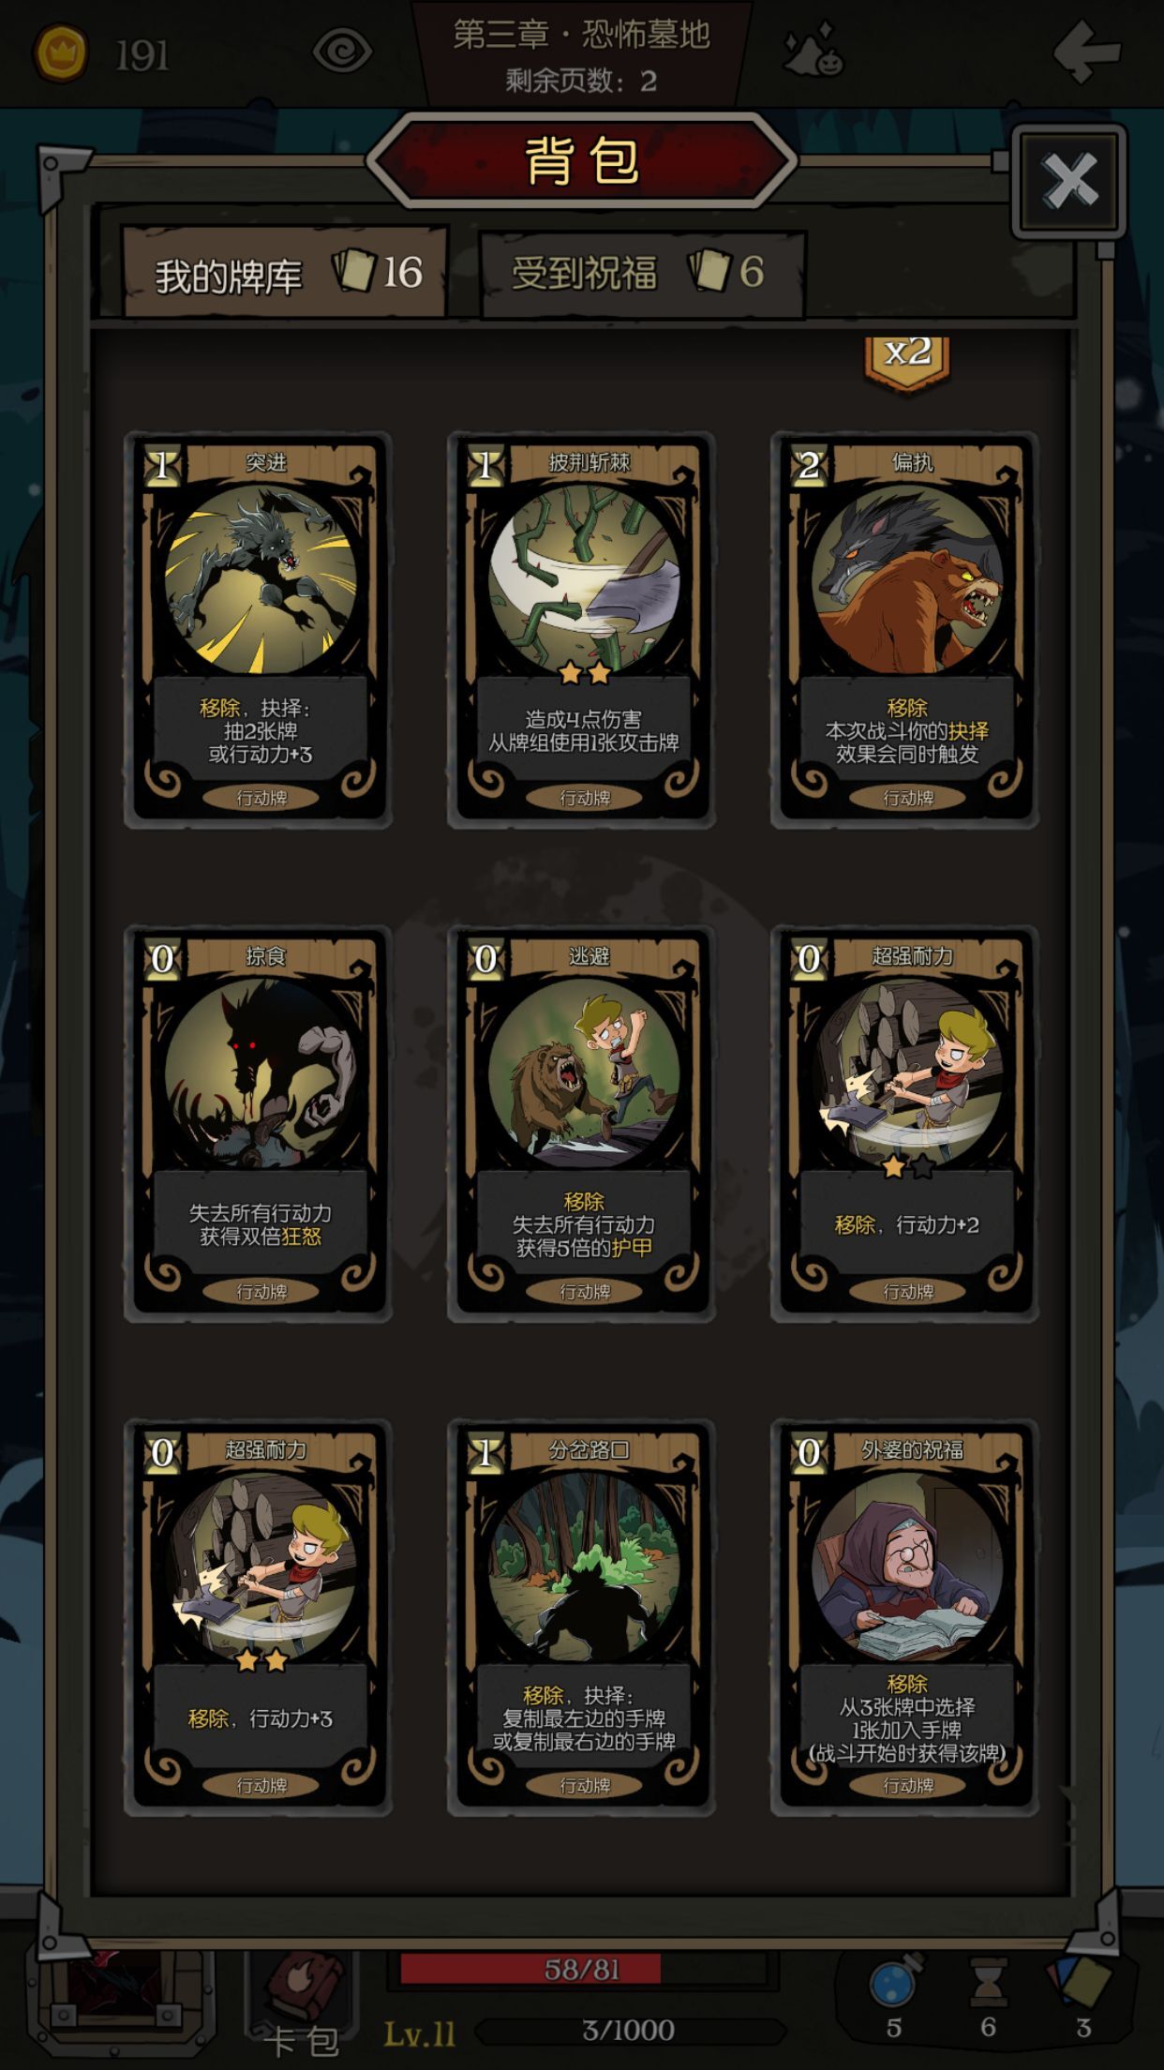Viewport: 1164px width, 2070px height.
Task: Pick the 掠食 card
Action: 259,1125
